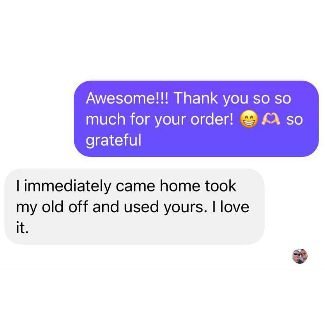Click the word "love" in grey bubble
Viewport: 325px width, 325px height.
[x=235, y=206]
